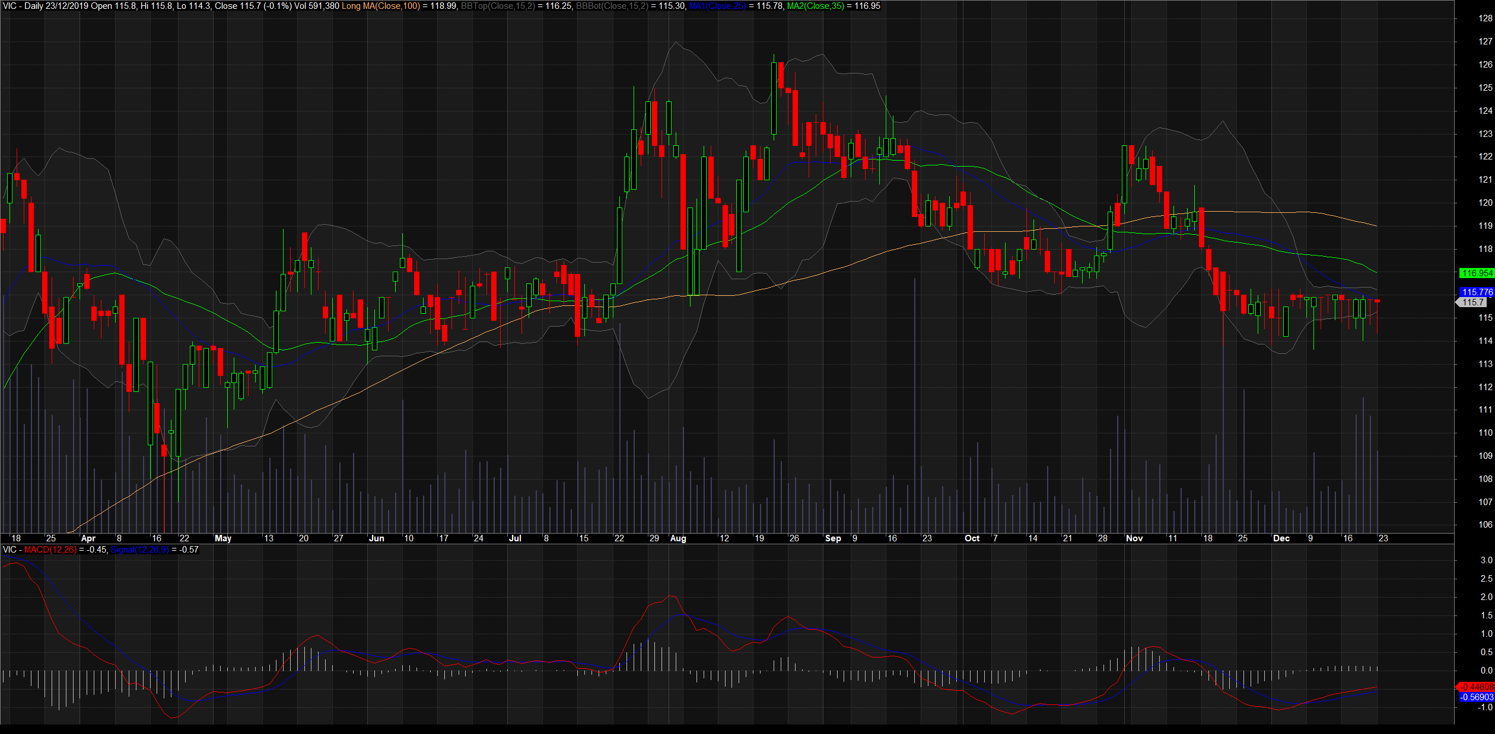
Task: Click the blue 115.776 price tag
Action: click(1477, 292)
